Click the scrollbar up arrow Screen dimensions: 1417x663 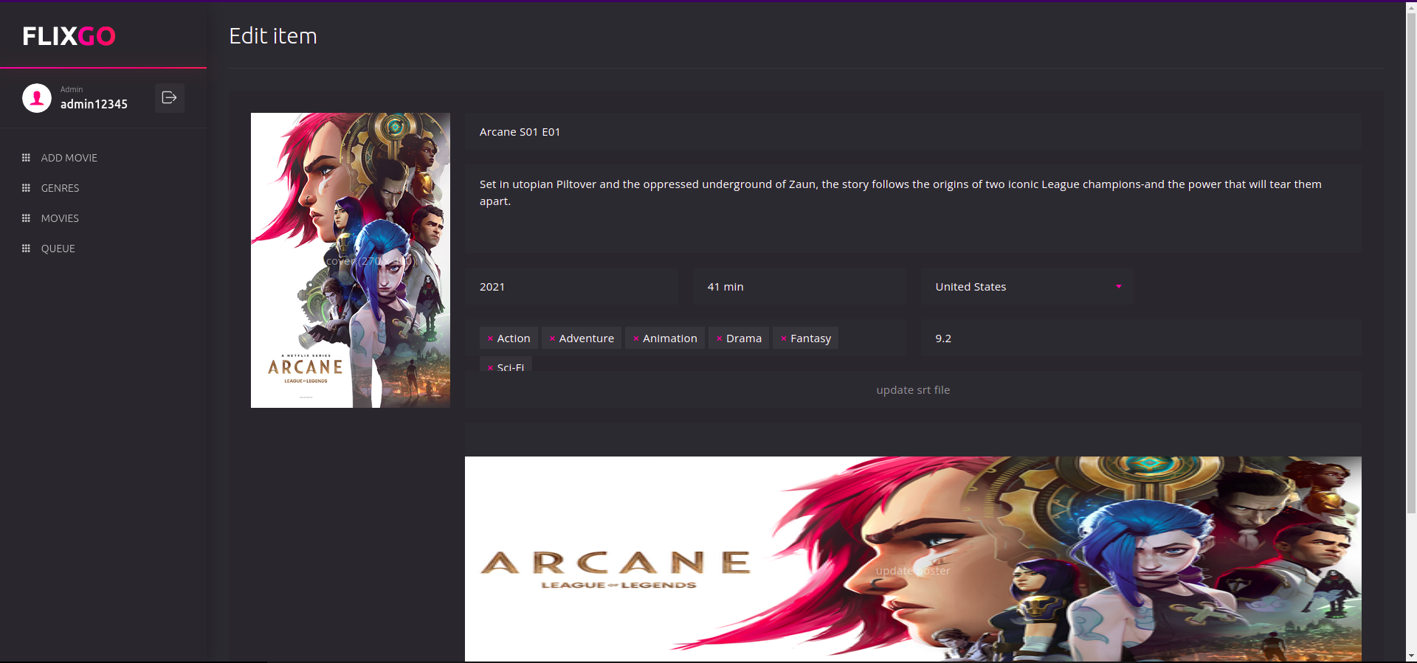(x=1411, y=7)
